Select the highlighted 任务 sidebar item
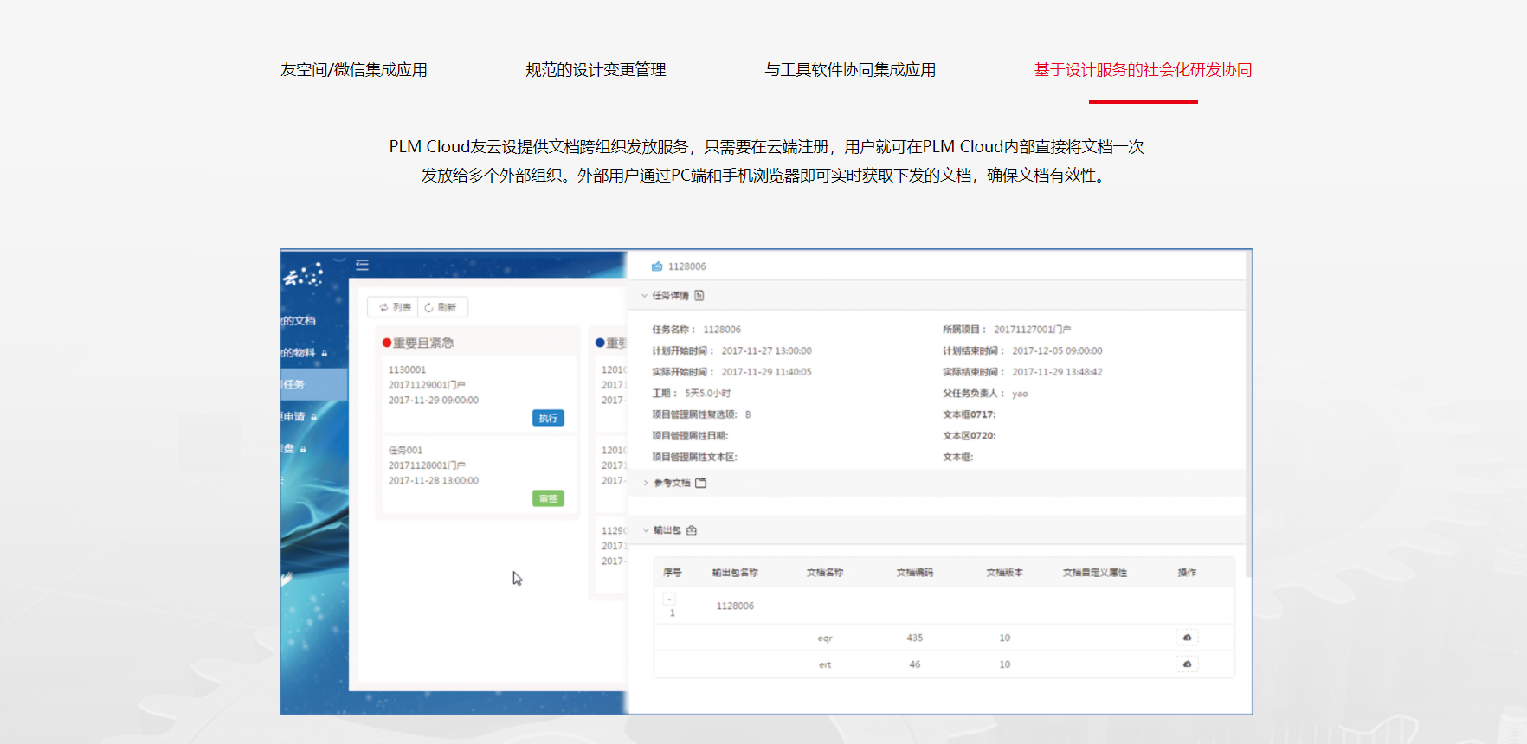 pyautogui.click(x=313, y=384)
